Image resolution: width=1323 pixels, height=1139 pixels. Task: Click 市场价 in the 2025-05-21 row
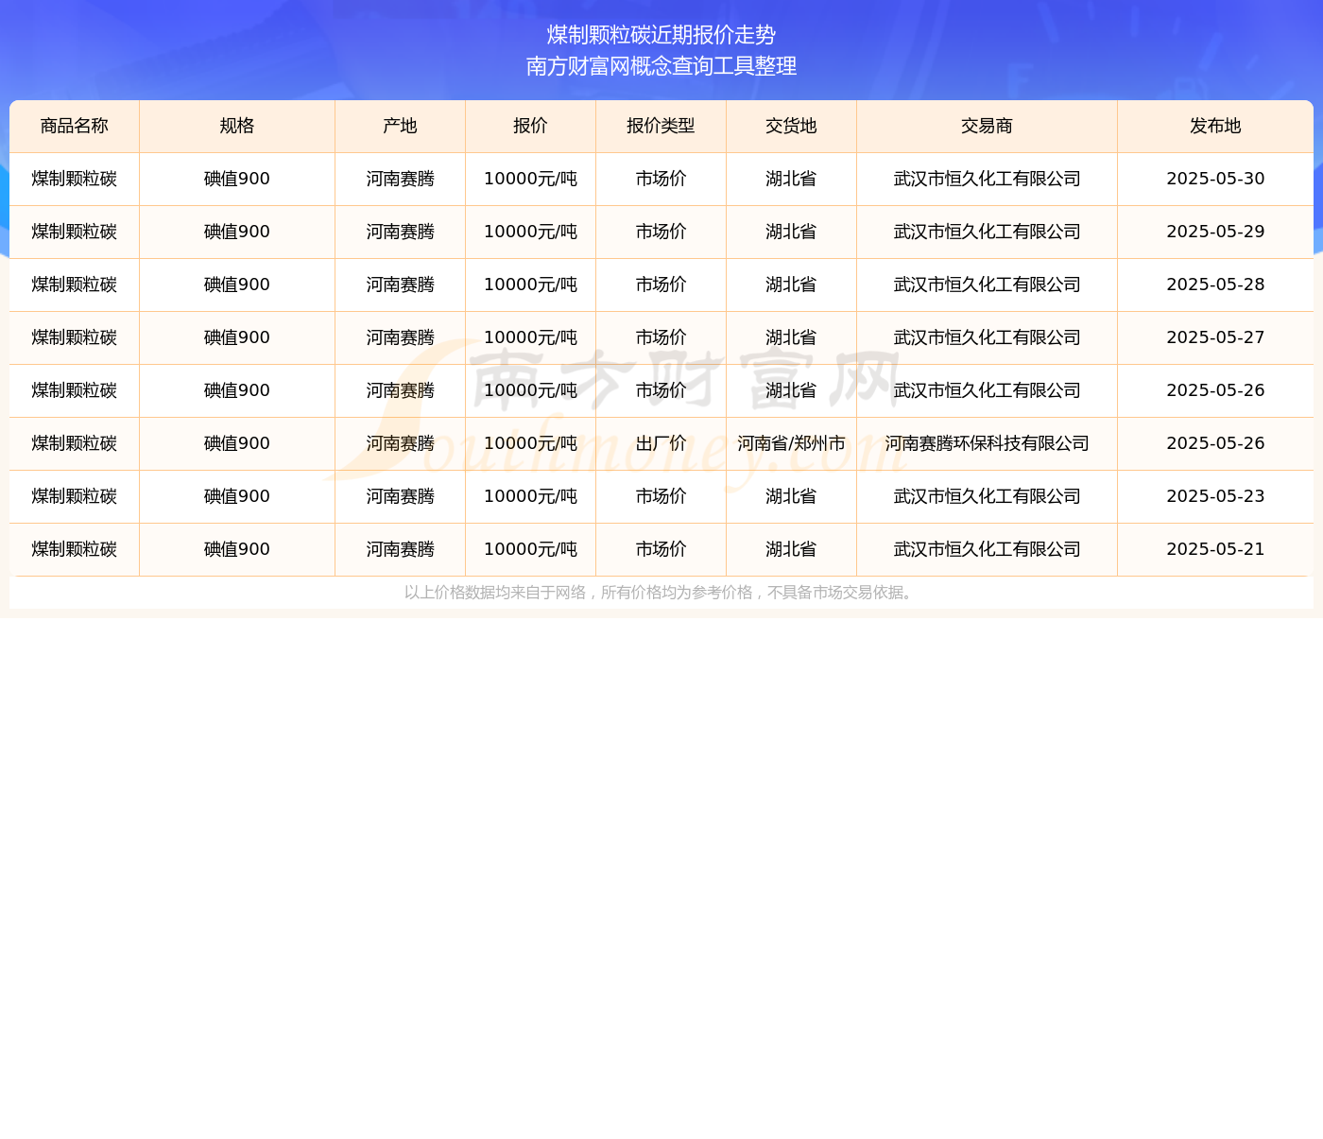pyautogui.click(x=661, y=550)
